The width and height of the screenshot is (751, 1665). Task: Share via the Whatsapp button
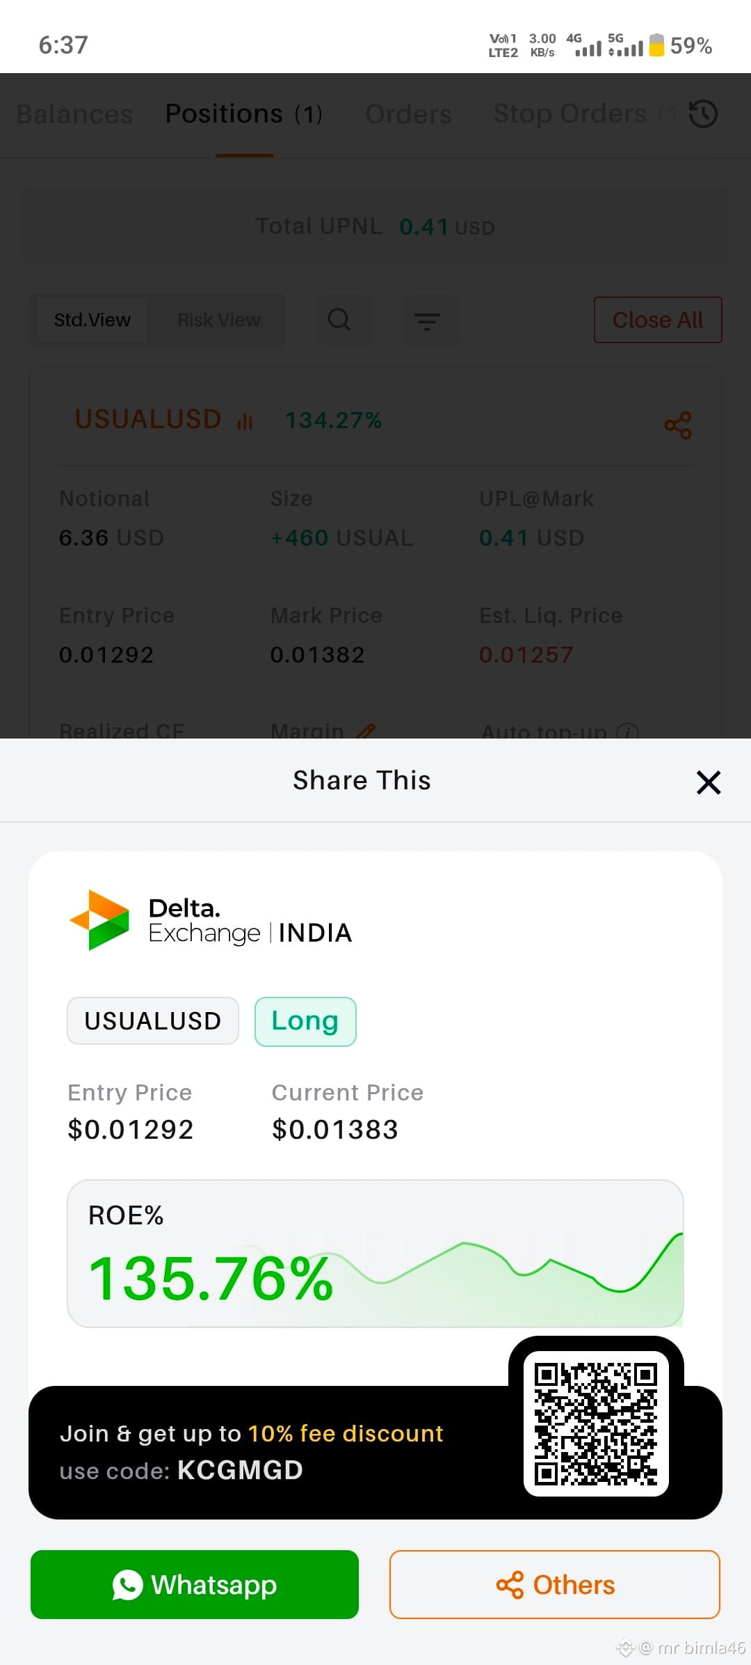(195, 1584)
